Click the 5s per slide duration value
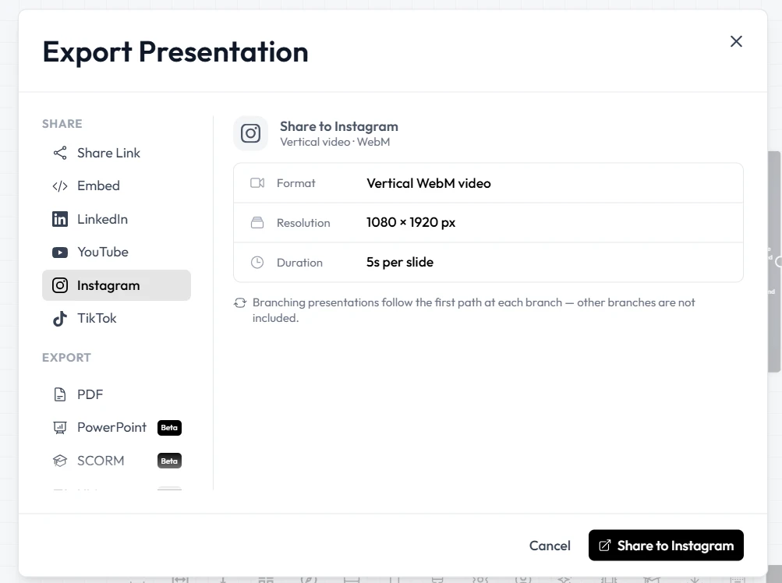The image size is (782, 583). point(400,263)
